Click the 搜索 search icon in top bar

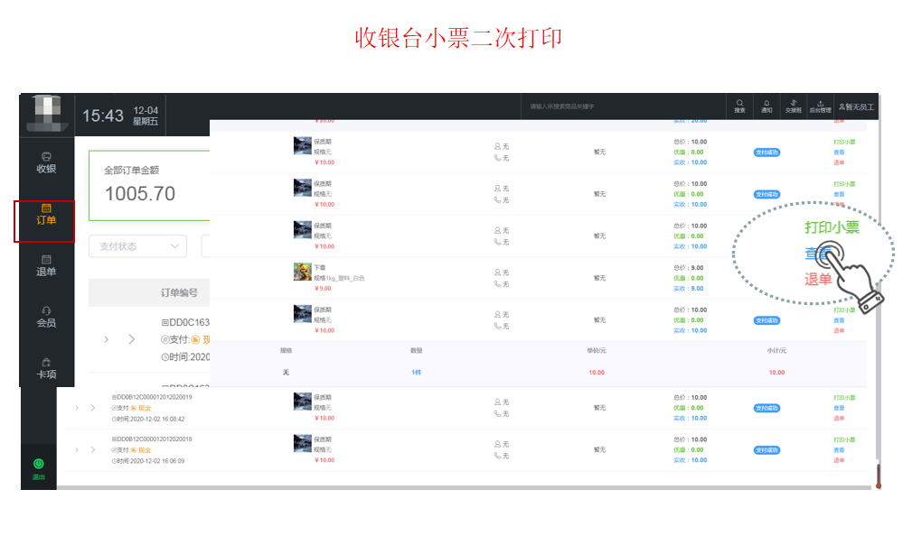[x=739, y=106]
